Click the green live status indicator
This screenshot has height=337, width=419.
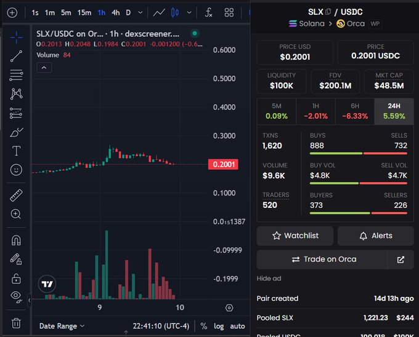[195, 33]
